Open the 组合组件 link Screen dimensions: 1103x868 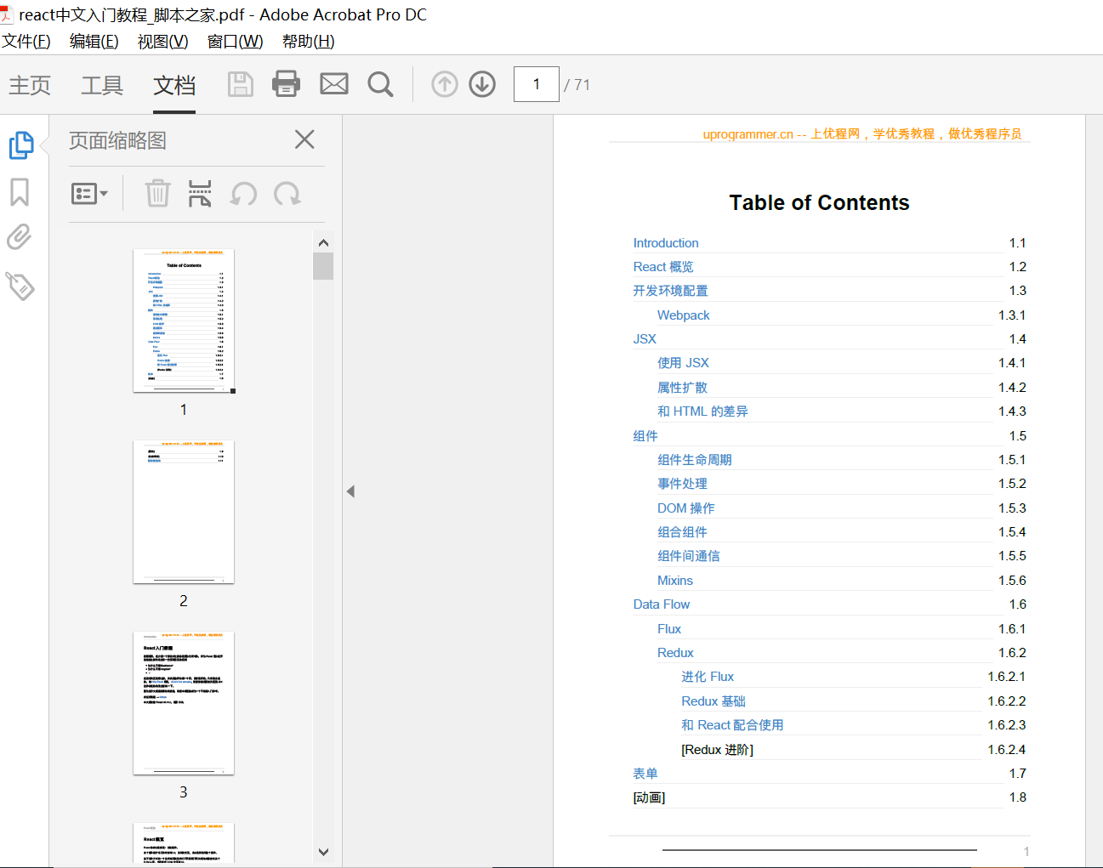pyautogui.click(x=682, y=532)
